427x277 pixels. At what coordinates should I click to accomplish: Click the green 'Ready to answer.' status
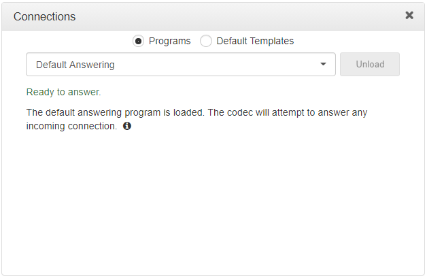tap(63, 92)
